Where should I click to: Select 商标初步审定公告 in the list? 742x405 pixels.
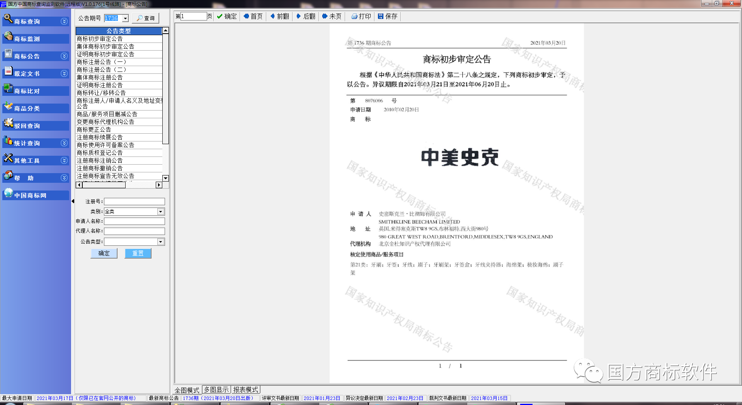click(119, 39)
